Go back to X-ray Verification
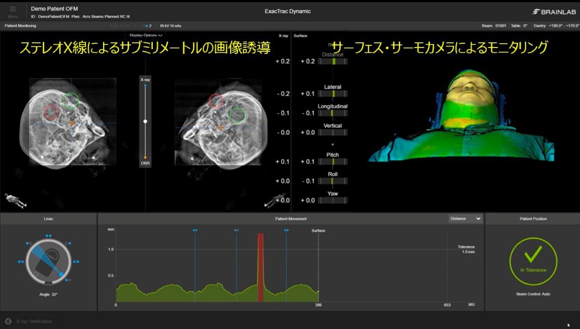This screenshot has width=580, height=329. pyautogui.click(x=34, y=321)
